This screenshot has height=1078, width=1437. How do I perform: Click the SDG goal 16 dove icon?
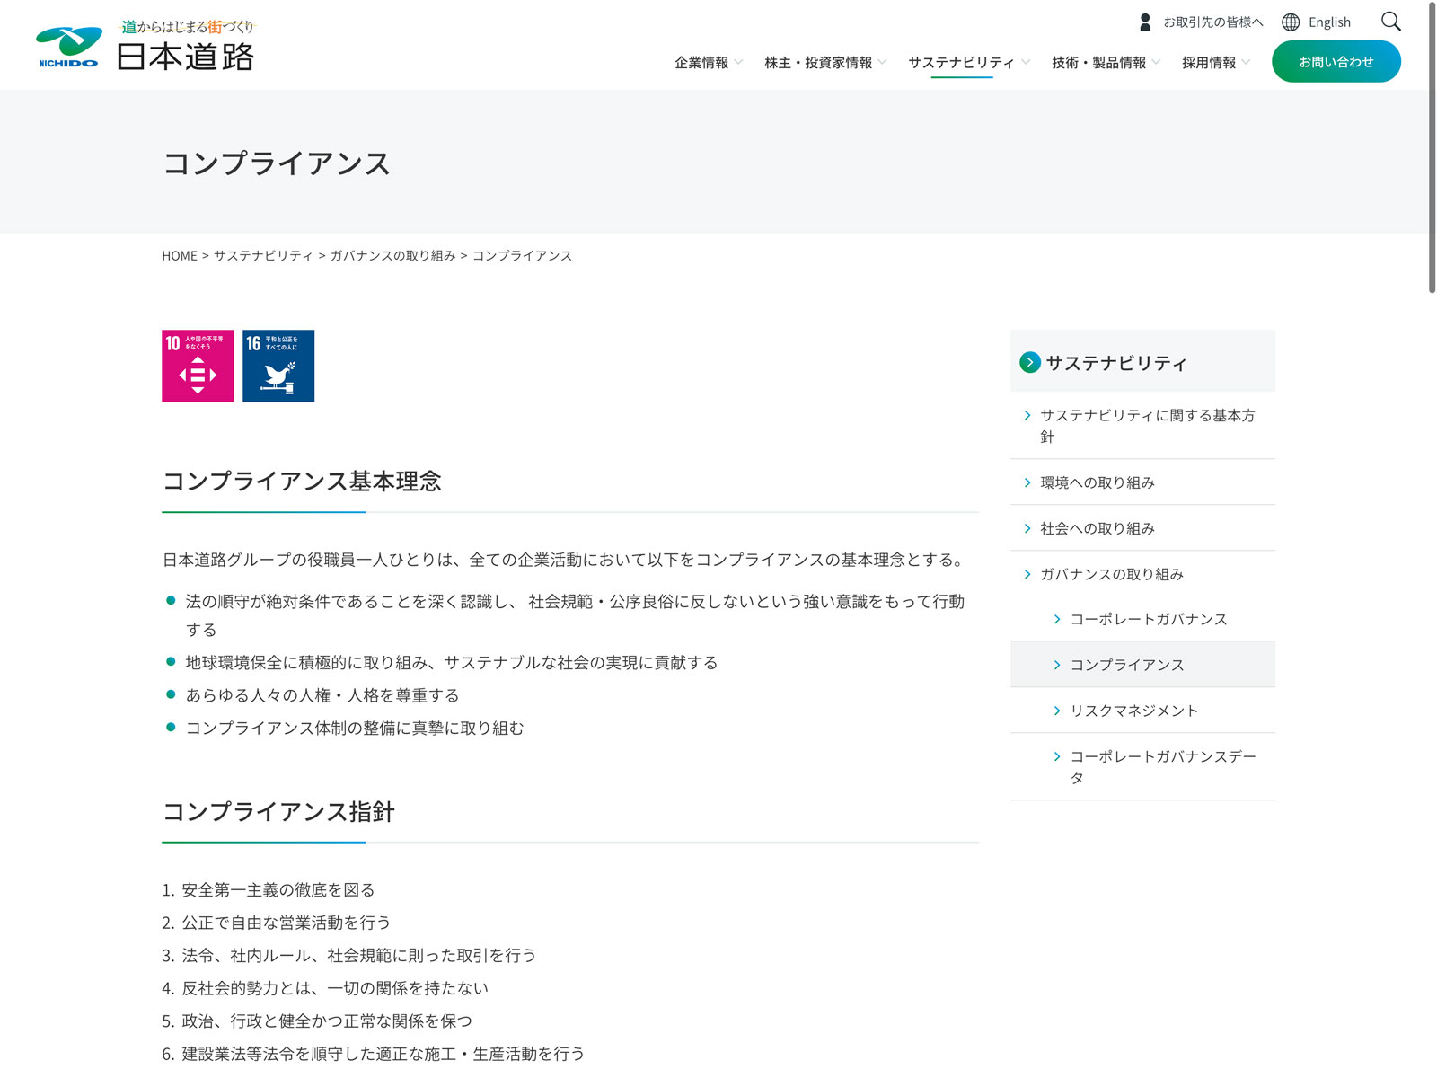tap(278, 366)
